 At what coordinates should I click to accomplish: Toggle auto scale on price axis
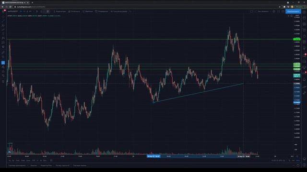point(298,161)
